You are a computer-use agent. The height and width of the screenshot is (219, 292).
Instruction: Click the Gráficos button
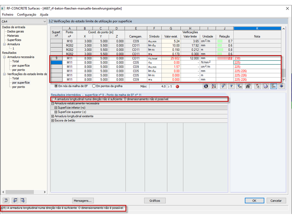[x=155, y=201]
